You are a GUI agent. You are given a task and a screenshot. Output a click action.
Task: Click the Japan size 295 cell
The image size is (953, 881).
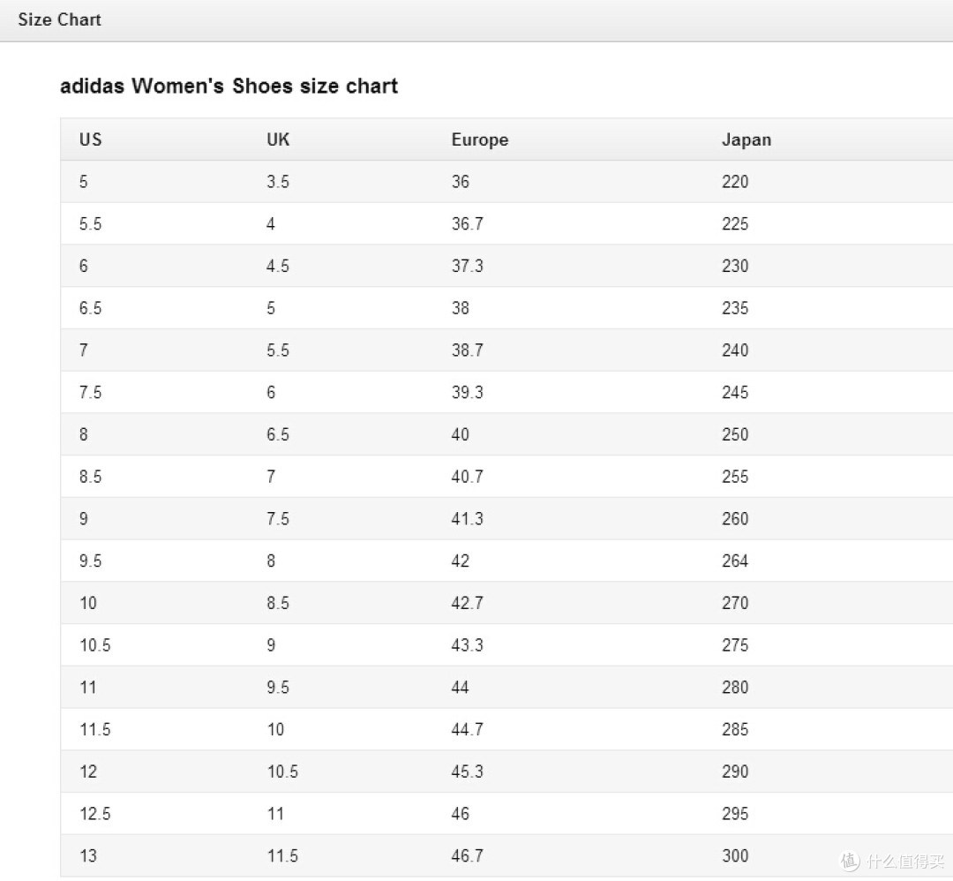tap(734, 813)
